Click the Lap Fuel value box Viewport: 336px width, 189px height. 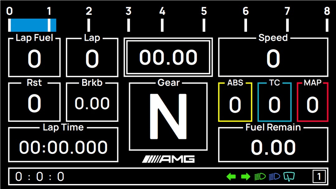(34, 58)
